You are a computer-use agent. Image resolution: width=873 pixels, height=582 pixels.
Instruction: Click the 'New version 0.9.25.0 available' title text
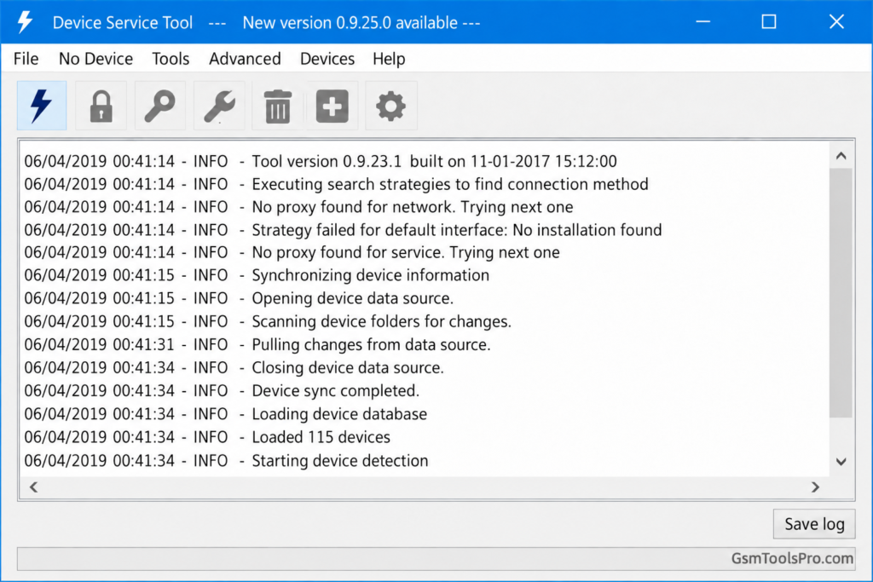click(350, 23)
